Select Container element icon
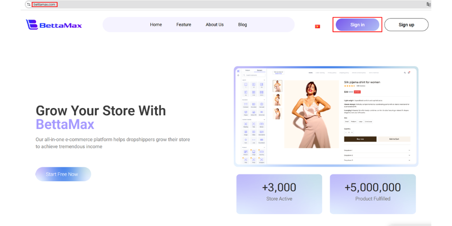Screen dimensions: 452x226 tap(246, 105)
